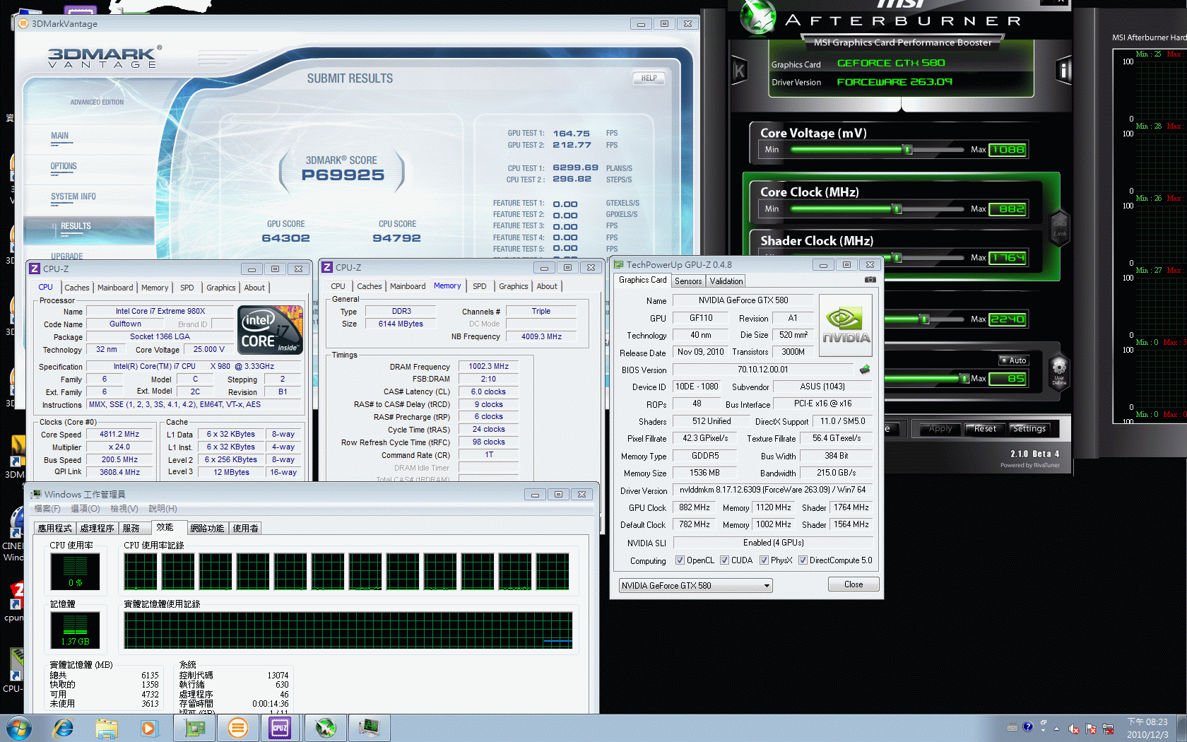1187x742 pixels.
Task: Click the taskbar clock showing 08:23
Action: coord(1147,728)
